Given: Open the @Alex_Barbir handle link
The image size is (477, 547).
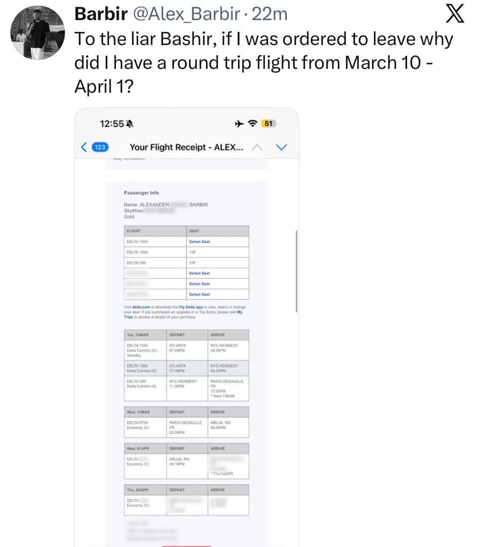Looking at the screenshot, I should pos(186,15).
